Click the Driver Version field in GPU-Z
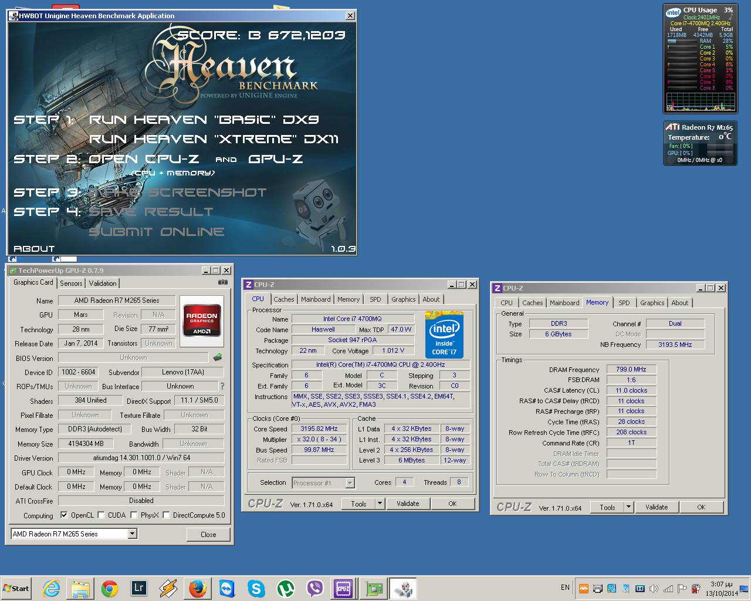This screenshot has width=751, height=601. point(141,458)
